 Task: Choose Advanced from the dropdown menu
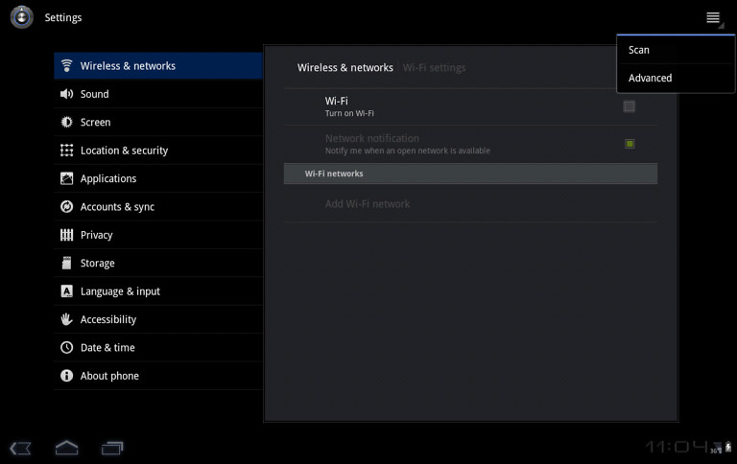(650, 78)
